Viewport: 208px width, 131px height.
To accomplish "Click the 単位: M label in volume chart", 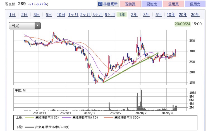I will click(20, 90).
